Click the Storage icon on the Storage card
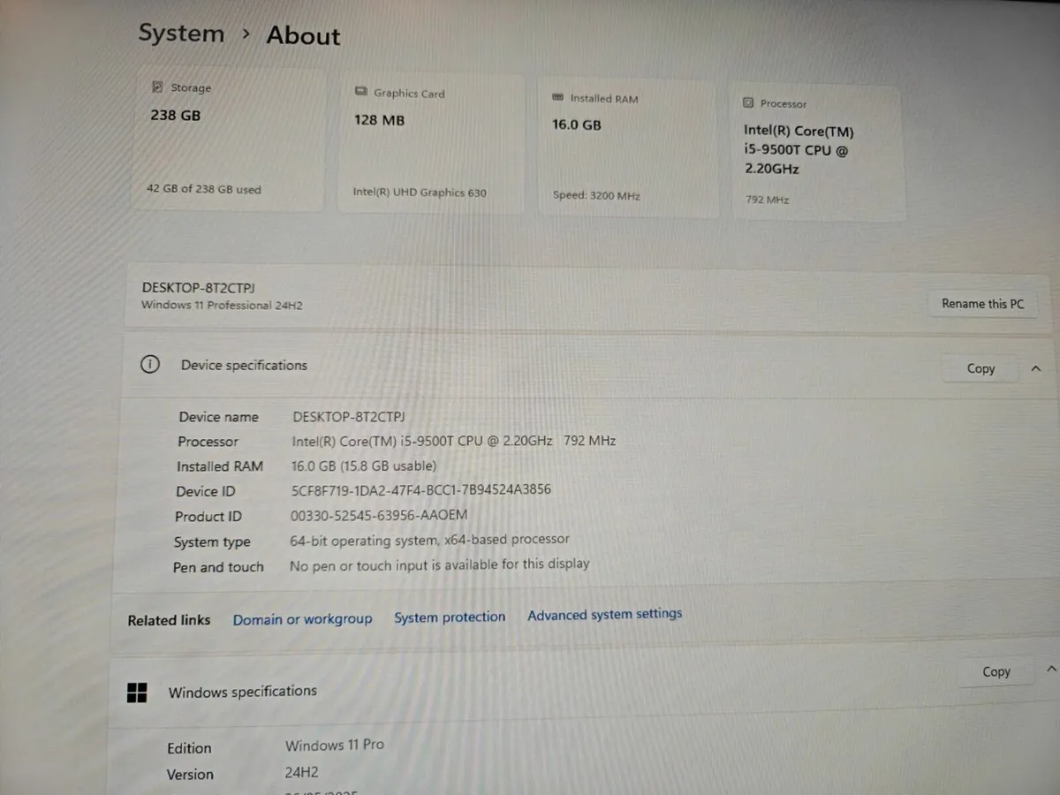The width and height of the screenshot is (1060, 795). coord(158,87)
